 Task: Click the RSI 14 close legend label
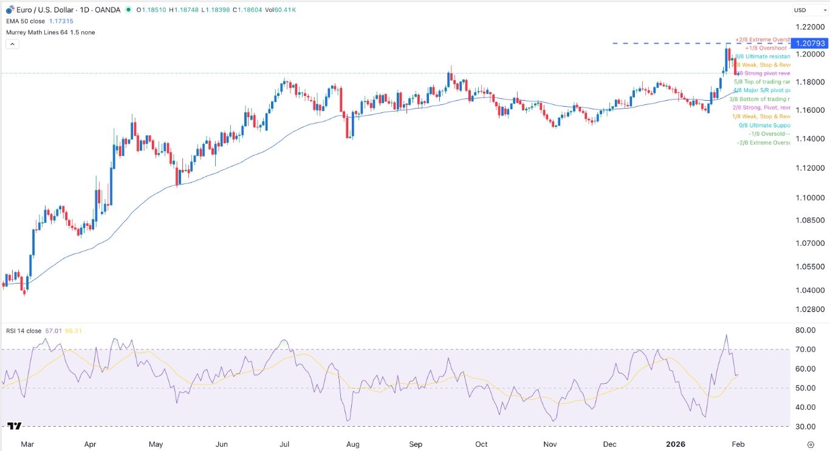tap(23, 330)
